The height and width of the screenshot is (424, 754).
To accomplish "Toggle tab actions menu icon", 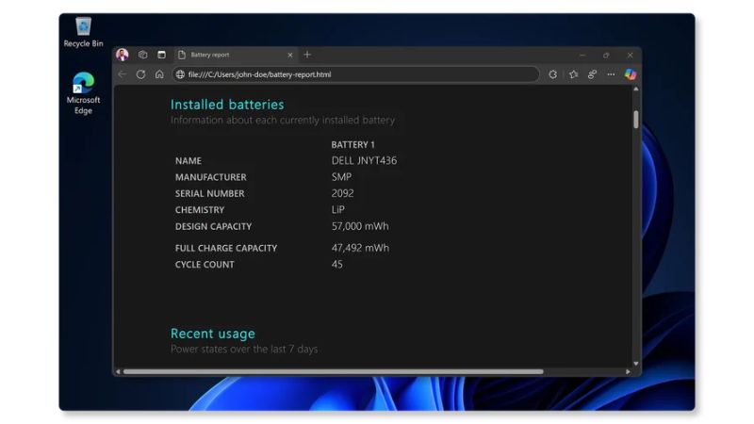I will 161,55.
